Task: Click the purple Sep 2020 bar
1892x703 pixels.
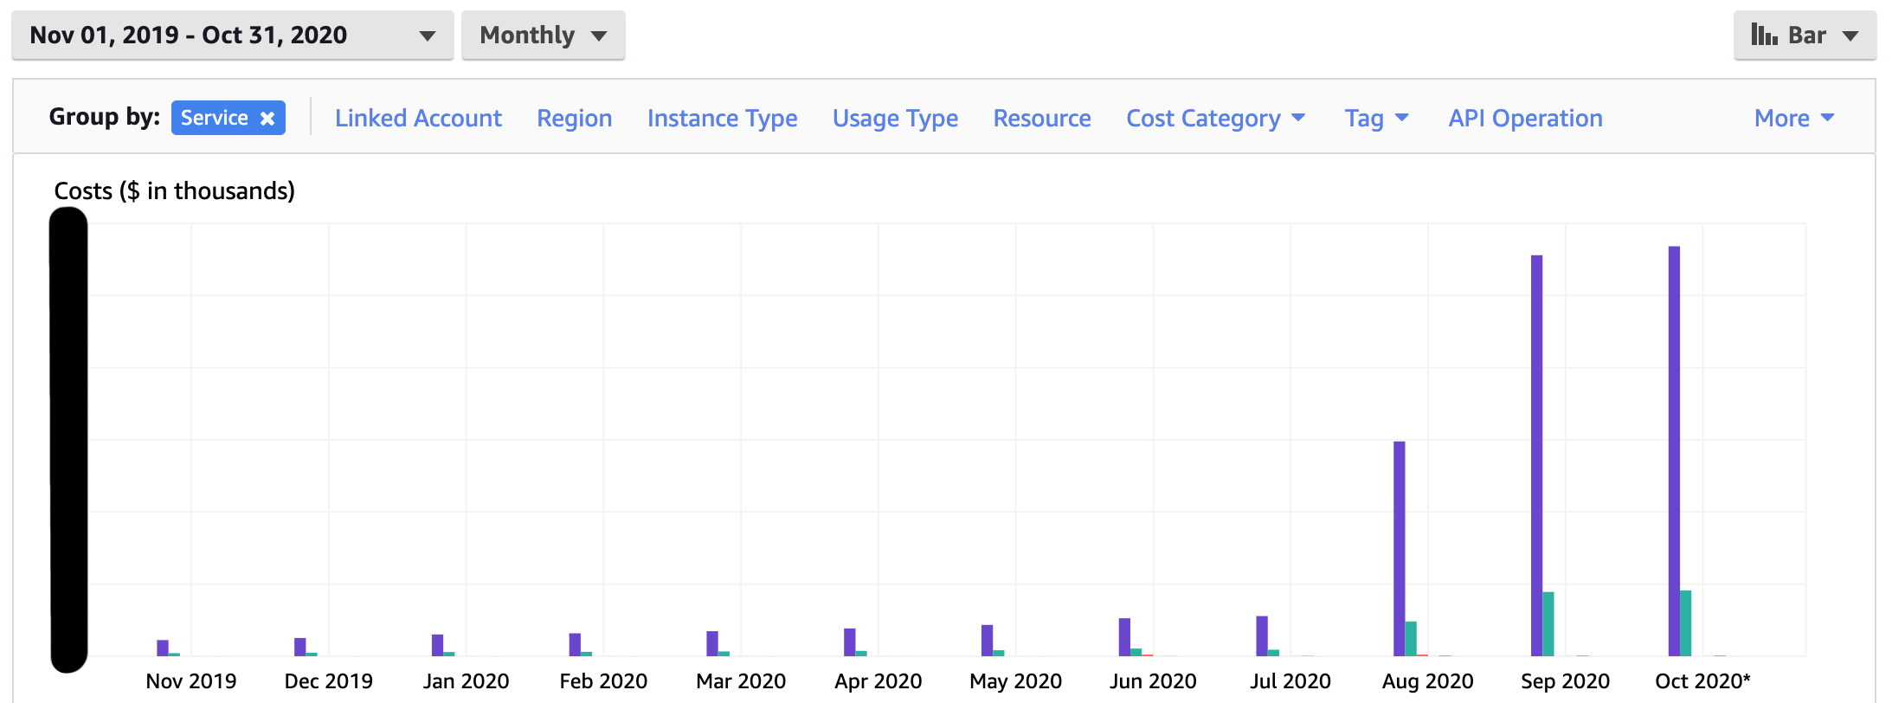Action: (x=1536, y=455)
